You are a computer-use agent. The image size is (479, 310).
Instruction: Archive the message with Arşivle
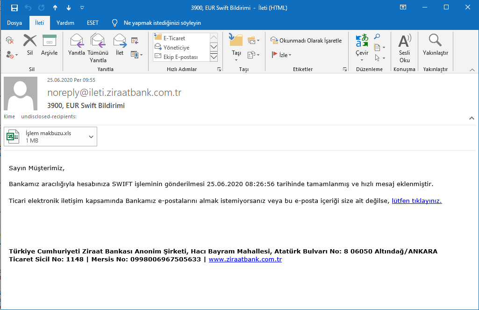(49, 45)
